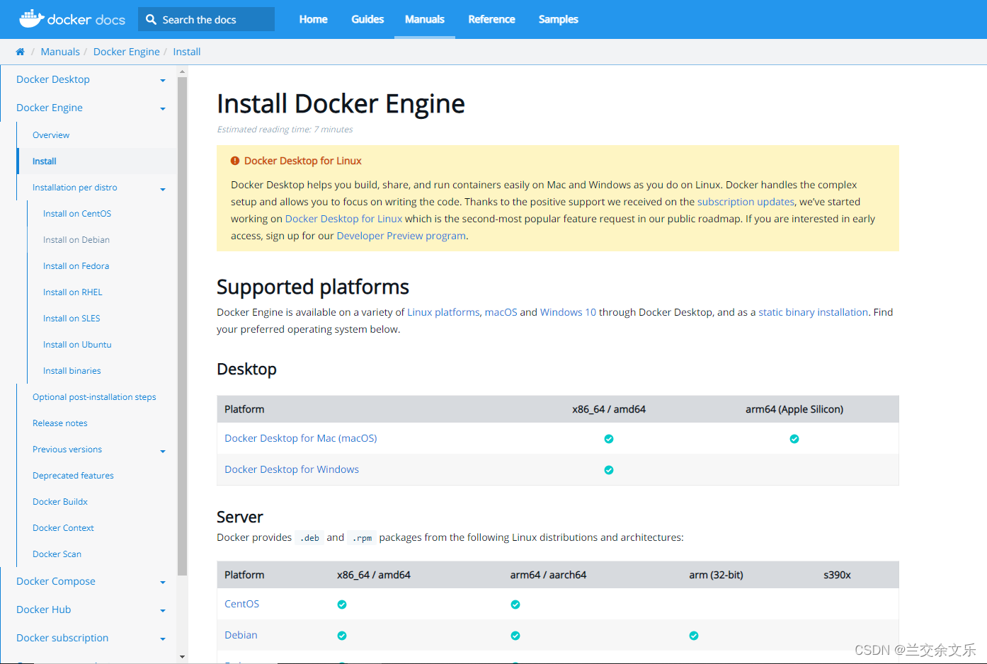Open the Home nav tab
987x664 pixels.
tap(313, 19)
